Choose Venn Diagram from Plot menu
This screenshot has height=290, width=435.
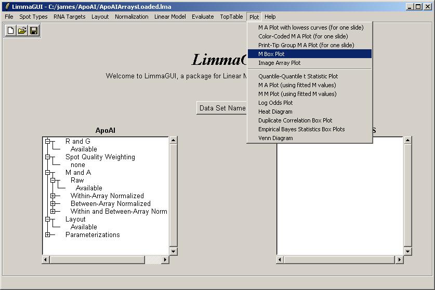click(x=275, y=138)
